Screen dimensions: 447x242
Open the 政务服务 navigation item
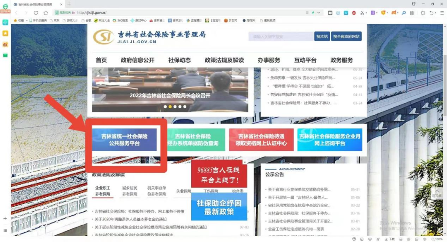pos(341,60)
